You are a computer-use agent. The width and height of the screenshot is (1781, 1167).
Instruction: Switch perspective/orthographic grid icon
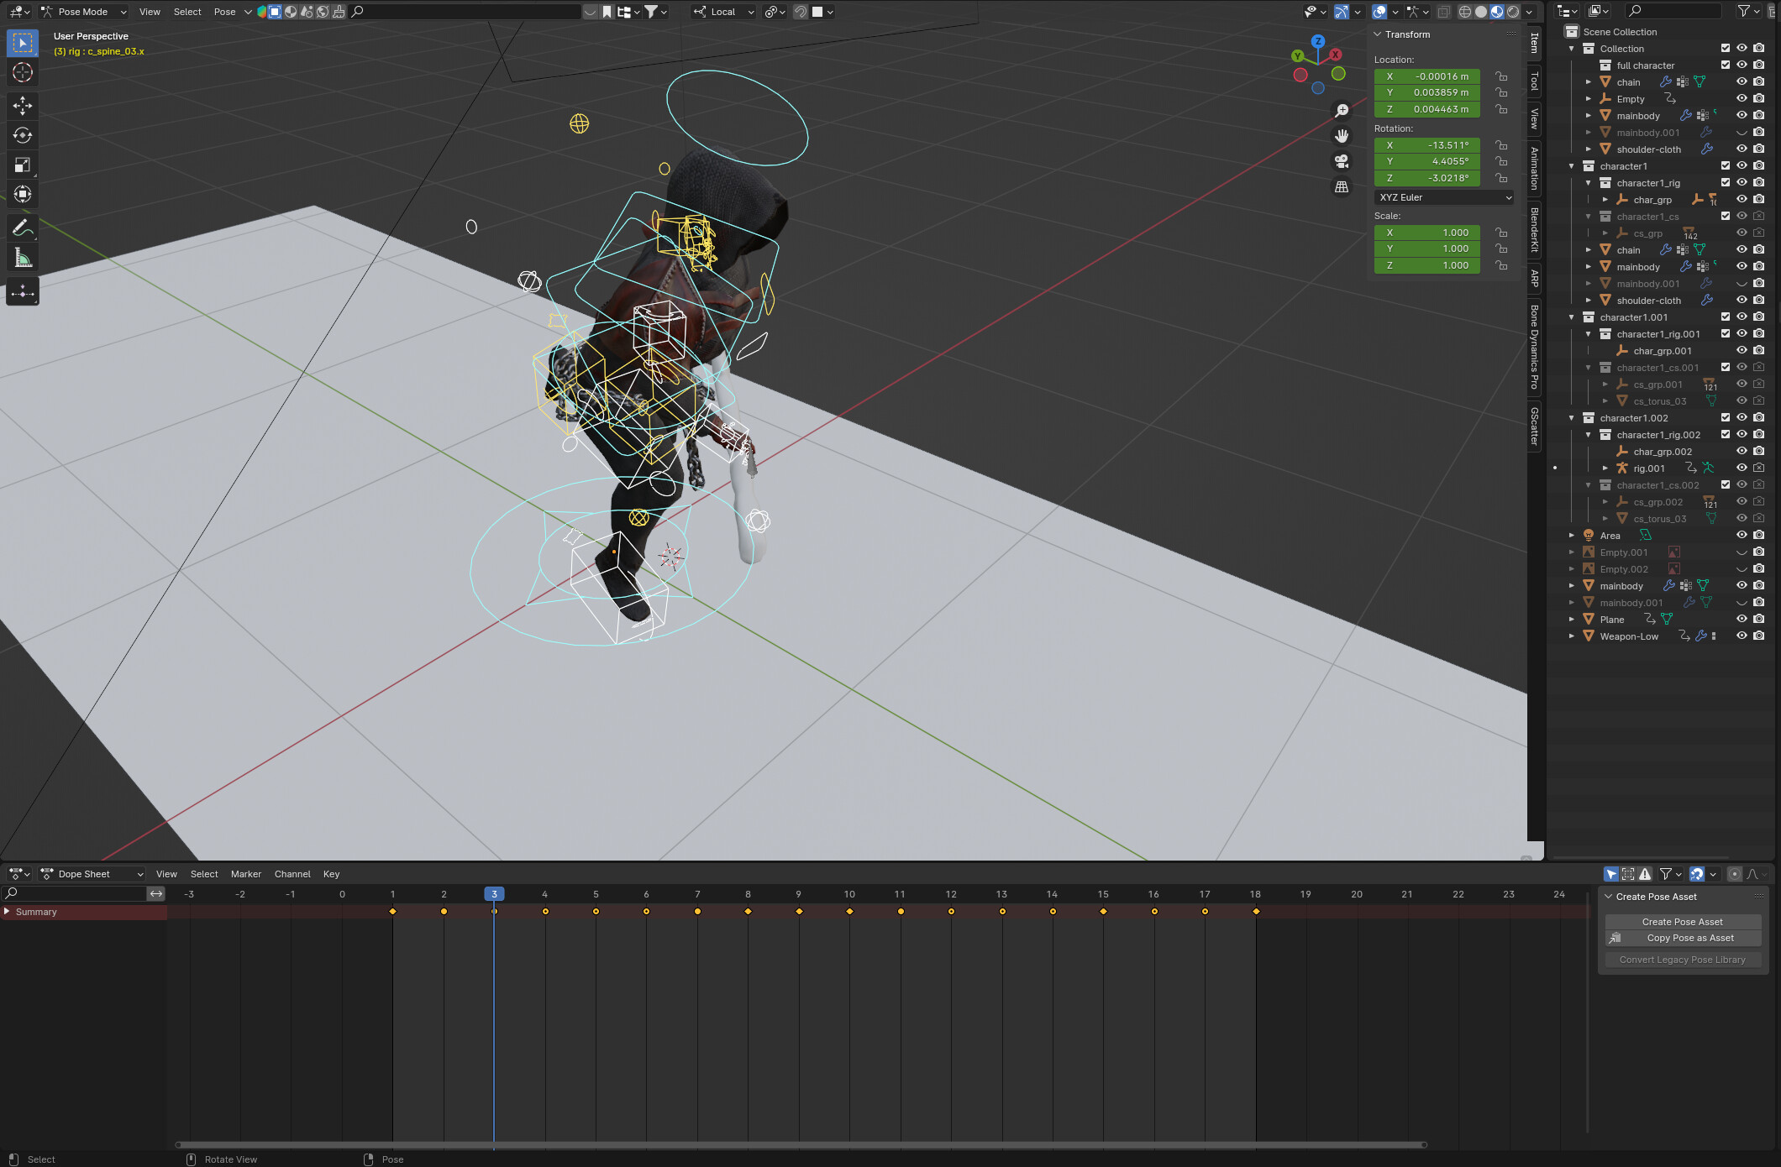coord(1342,186)
